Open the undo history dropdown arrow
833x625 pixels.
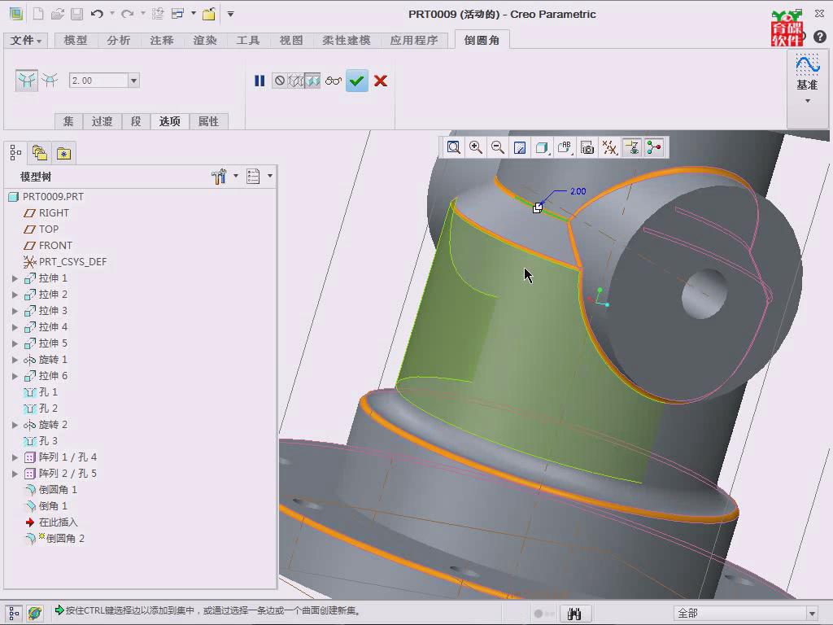(112, 14)
